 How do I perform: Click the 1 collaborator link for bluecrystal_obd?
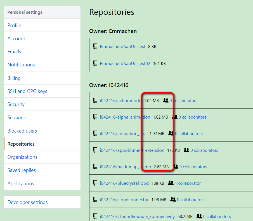point(188,183)
